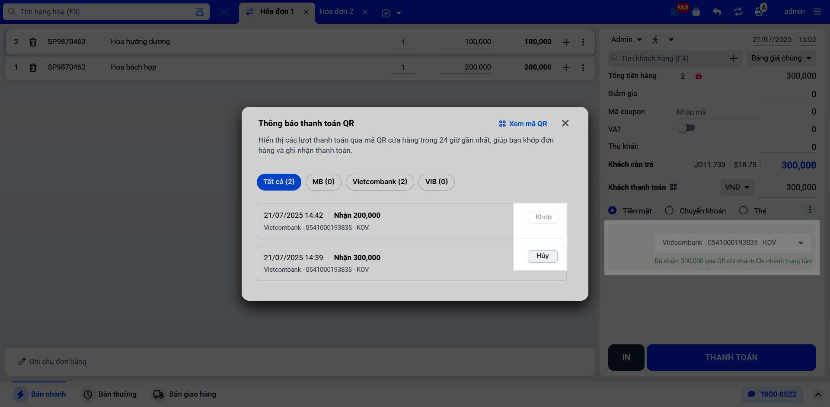Open the VND currency dropdown

click(737, 187)
